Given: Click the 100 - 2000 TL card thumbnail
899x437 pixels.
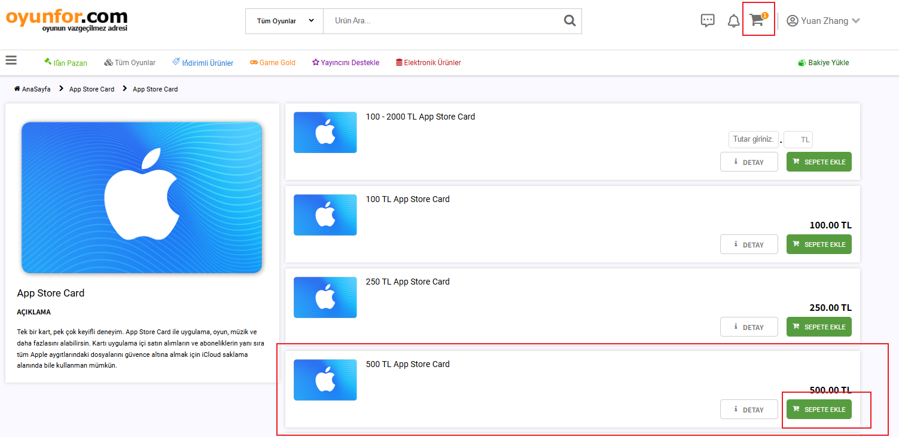Looking at the screenshot, I should 325,132.
